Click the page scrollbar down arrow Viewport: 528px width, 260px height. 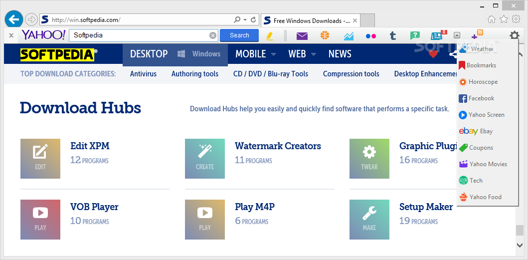(520, 245)
